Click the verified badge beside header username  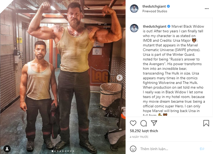pos(168,6)
